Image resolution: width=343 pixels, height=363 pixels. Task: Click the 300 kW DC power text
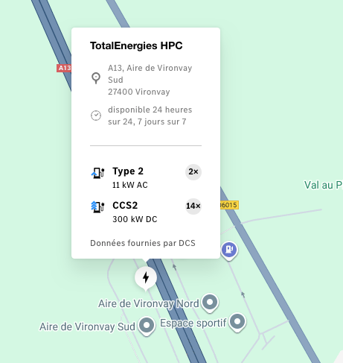point(135,219)
